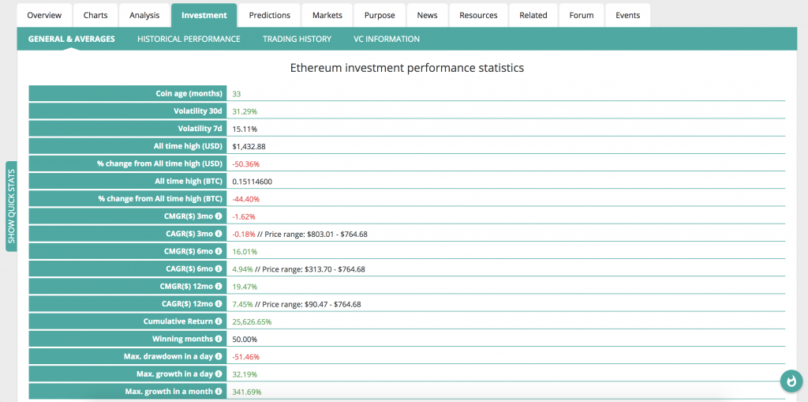808x402 pixels.
Task: Click info icon beside CMGR($) 3mo
Action: click(x=219, y=216)
